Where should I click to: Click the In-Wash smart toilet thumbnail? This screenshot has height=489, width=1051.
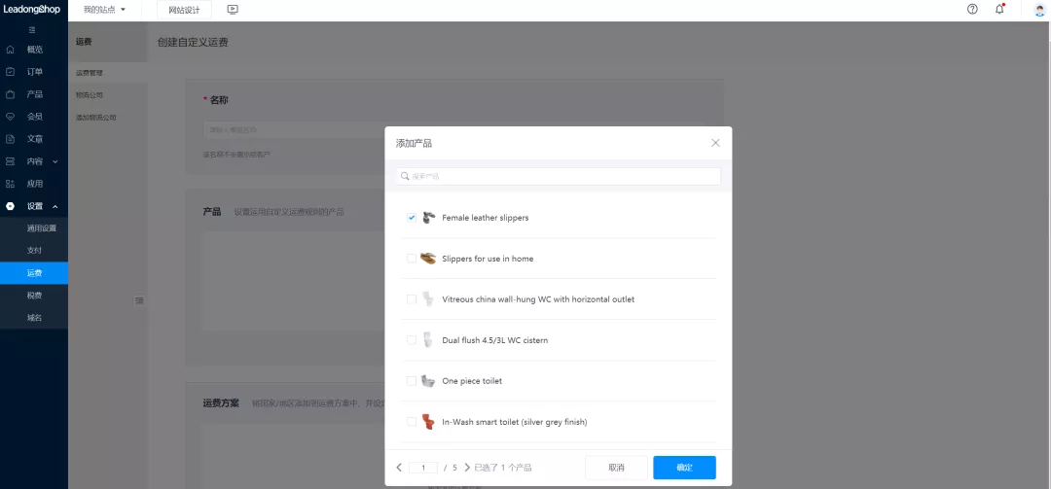pos(428,422)
